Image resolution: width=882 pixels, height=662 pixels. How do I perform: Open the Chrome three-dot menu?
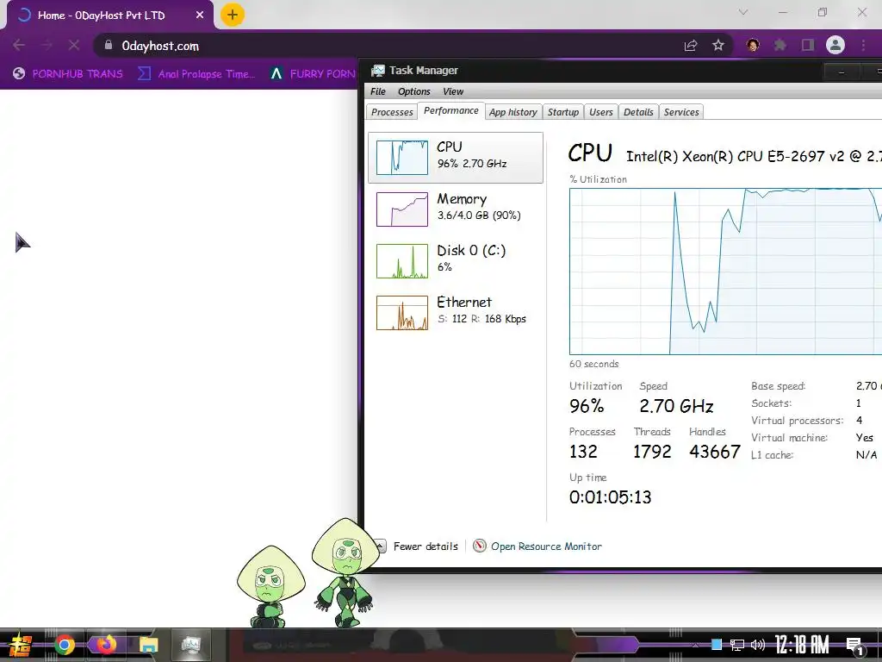pos(863,45)
